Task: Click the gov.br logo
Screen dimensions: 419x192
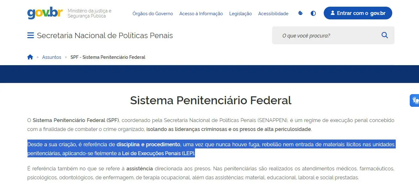Action: [45, 13]
